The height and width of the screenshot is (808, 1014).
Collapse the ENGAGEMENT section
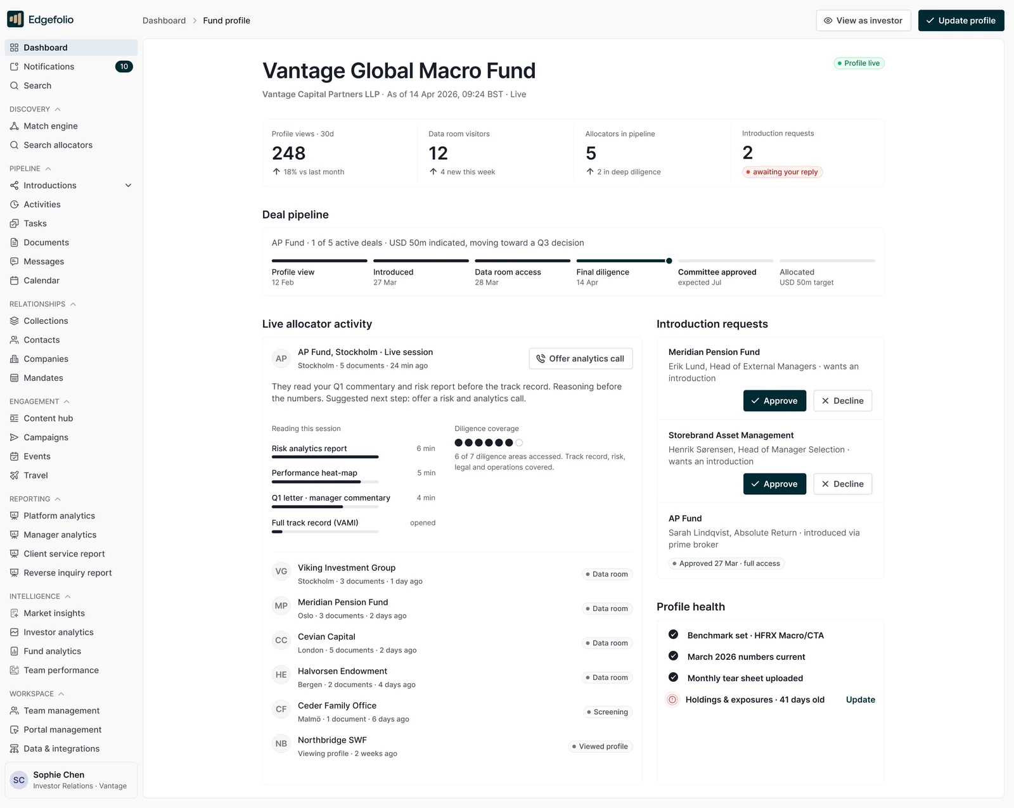(x=67, y=402)
